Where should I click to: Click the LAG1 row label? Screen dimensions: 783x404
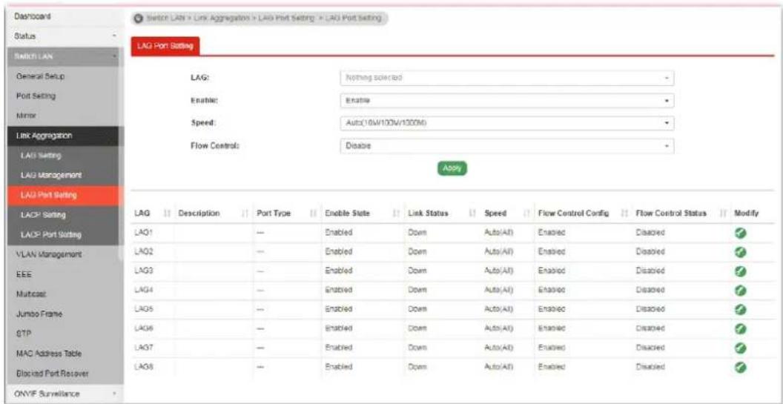click(142, 233)
